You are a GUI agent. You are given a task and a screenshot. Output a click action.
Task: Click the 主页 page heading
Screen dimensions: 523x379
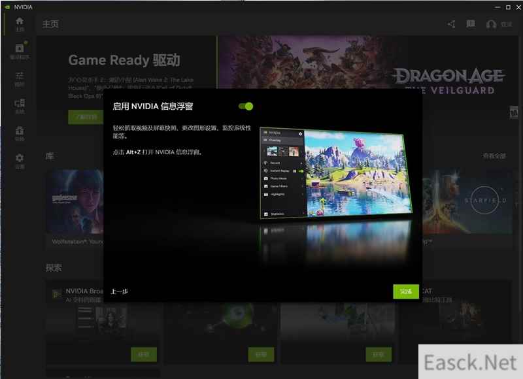(50, 24)
